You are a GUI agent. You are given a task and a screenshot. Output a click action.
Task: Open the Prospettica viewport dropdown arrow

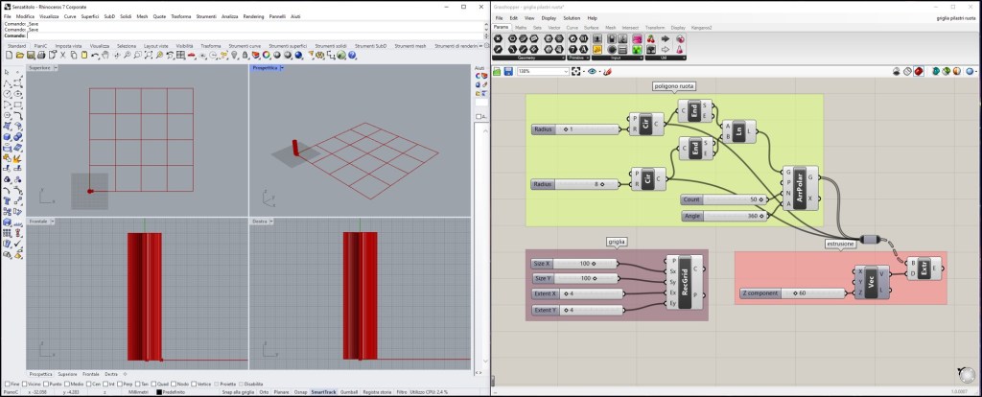[x=281, y=68]
